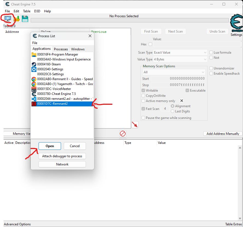
Task: Click the Memory View button
Action: (17, 134)
